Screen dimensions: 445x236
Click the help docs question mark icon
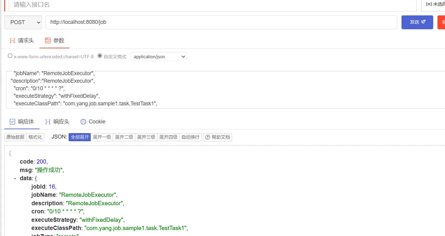click(x=208, y=137)
